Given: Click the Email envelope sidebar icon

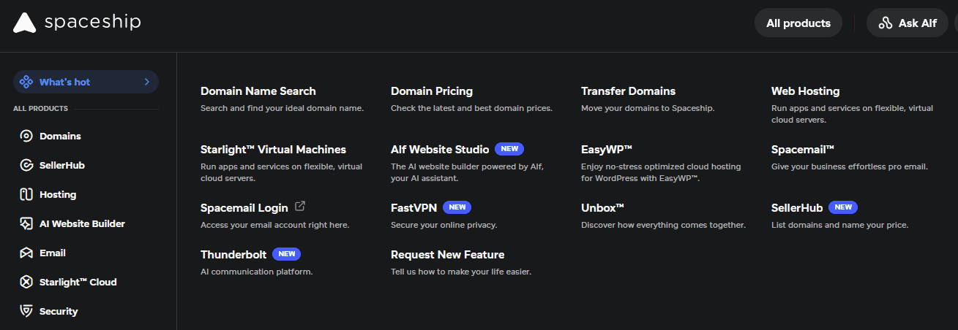Looking at the screenshot, I should pos(26,253).
